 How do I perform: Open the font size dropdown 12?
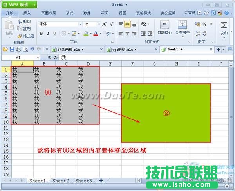tap(99, 24)
